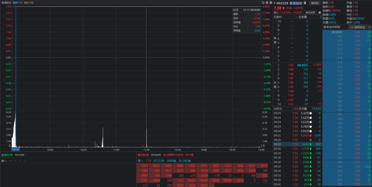The image size is (372, 187).
Task: Click the 09:30 time marker on the timeline
Action: pyautogui.click(x=15, y=149)
